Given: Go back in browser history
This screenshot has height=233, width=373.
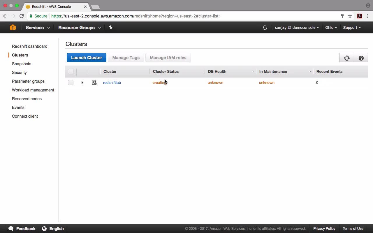Looking at the screenshot, I should (5, 16).
